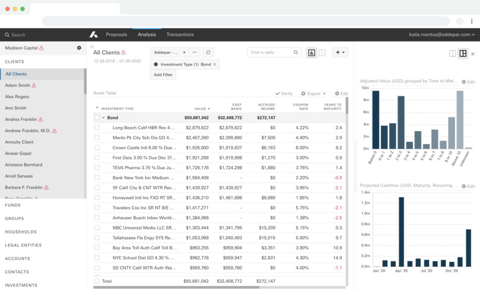Screen dimensions: 480x295
Task: Select the Total row checkbox
Action: point(97,281)
